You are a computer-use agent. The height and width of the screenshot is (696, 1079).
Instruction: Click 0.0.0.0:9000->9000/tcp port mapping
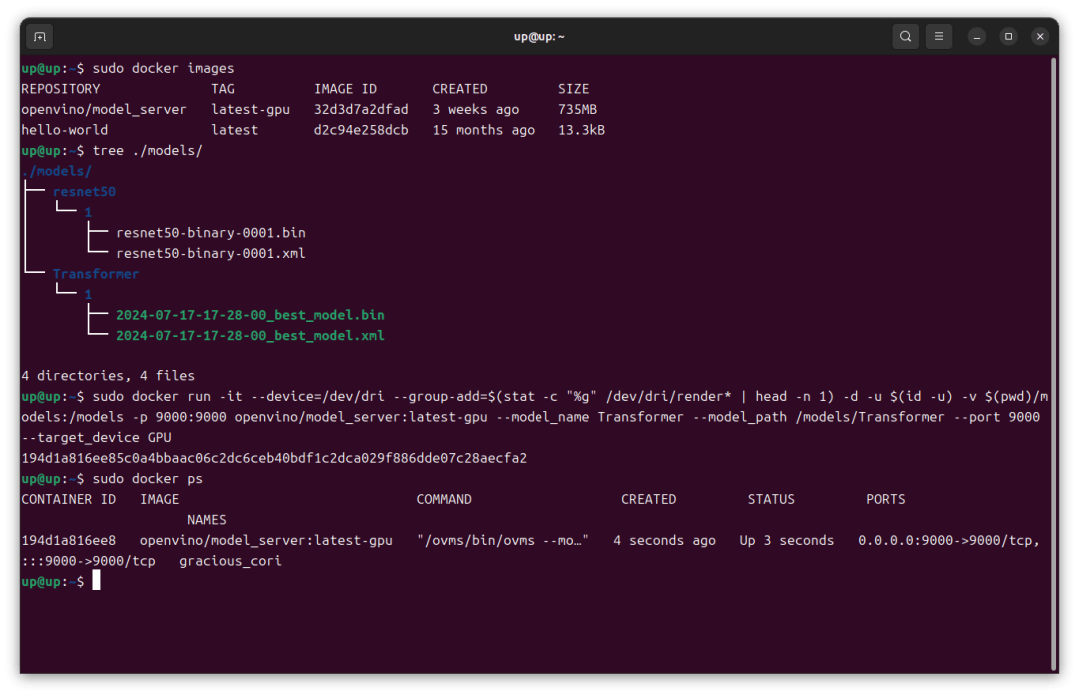[949, 540]
